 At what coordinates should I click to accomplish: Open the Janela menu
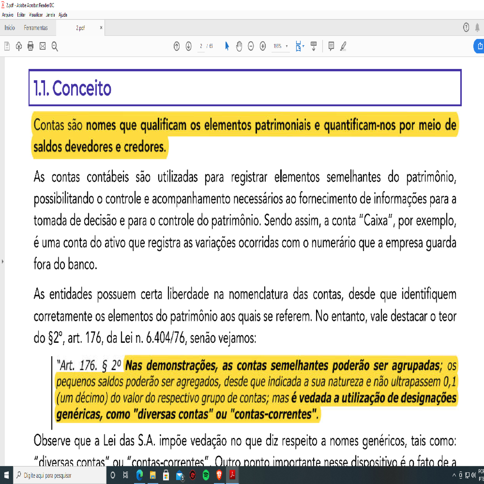point(50,15)
